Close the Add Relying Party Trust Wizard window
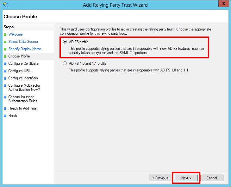This screenshot has height=187, width=231. (x=223, y=3)
